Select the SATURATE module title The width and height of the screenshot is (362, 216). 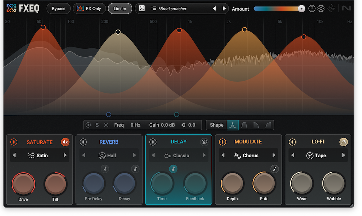(x=40, y=142)
